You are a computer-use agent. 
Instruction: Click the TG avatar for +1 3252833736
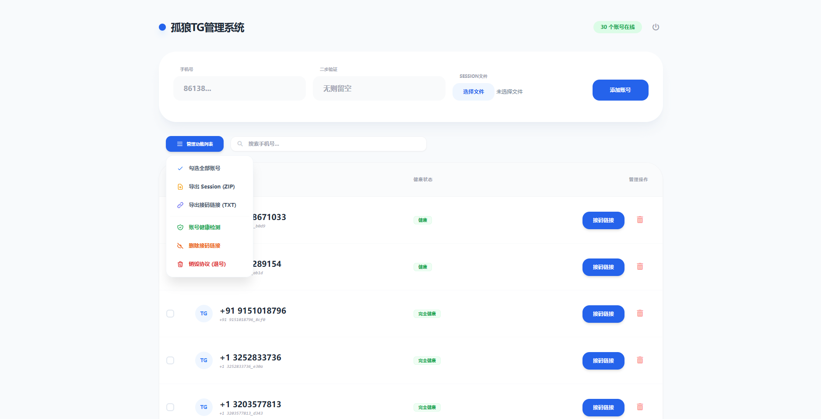pos(203,360)
